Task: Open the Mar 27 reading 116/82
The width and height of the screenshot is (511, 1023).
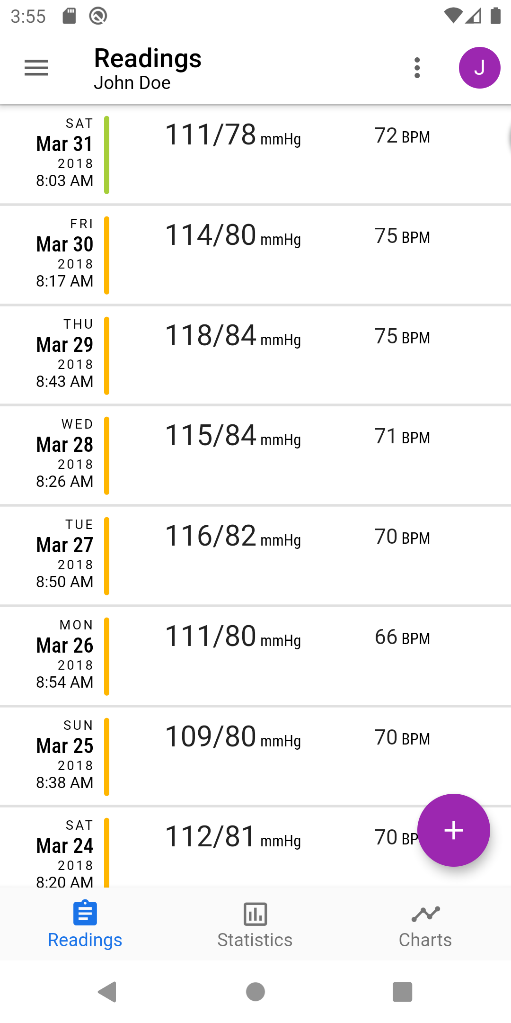Action: pos(255,556)
